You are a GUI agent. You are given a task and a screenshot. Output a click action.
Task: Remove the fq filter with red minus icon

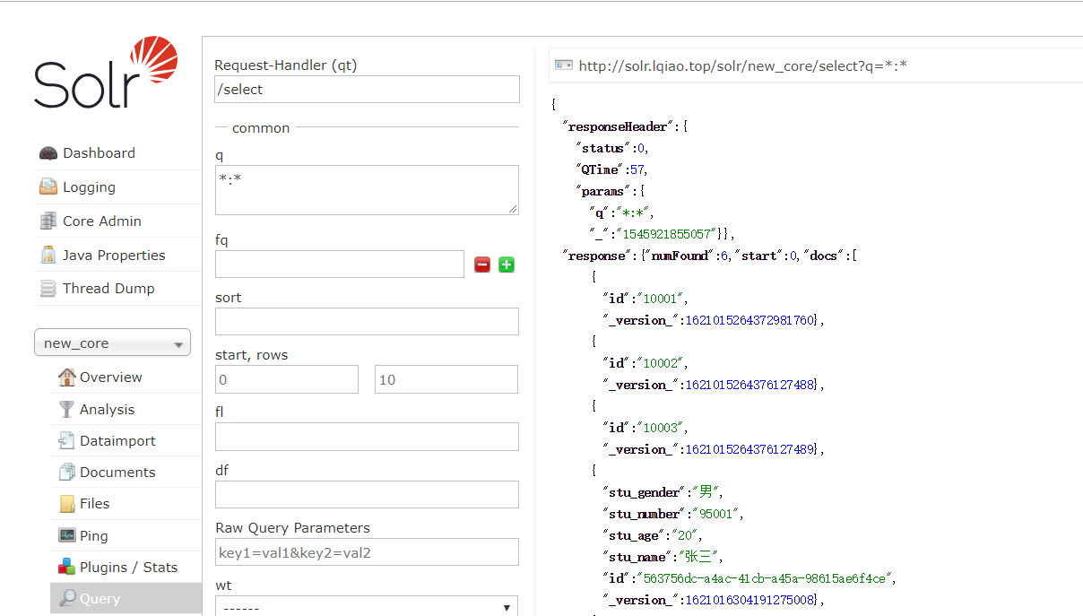pos(482,265)
